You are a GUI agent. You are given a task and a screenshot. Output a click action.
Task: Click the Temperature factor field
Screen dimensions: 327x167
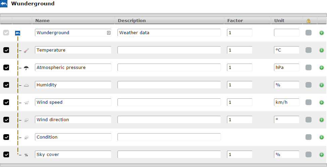click(x=240, y=50)
